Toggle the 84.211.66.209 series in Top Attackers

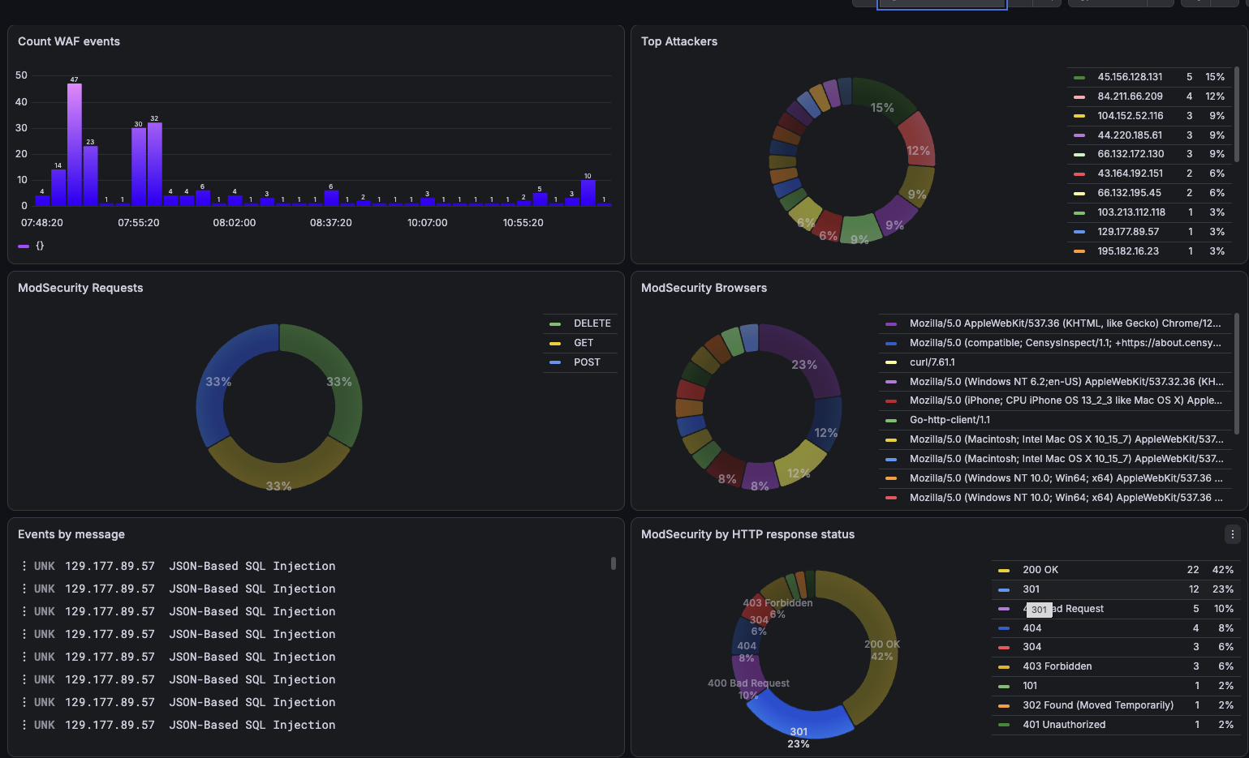[1130, 96]
